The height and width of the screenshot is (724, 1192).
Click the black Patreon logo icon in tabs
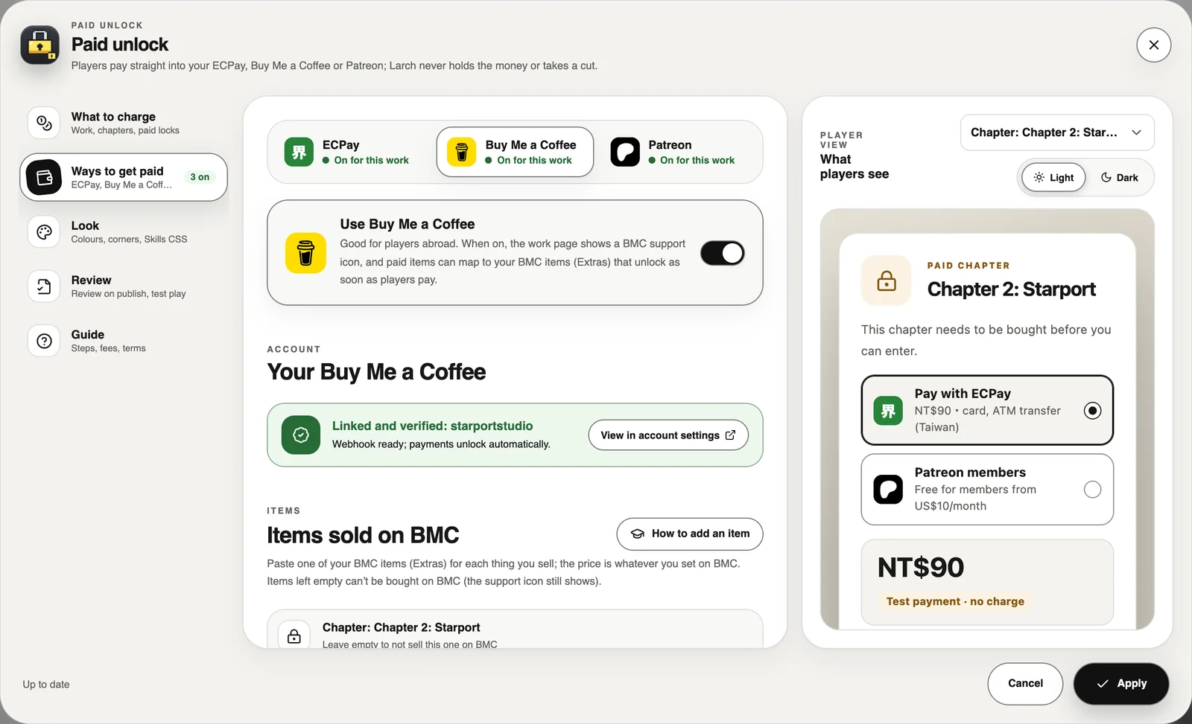point(625,152)
